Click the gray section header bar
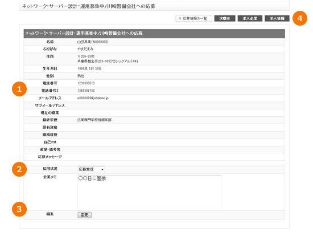This screenshot has width=313, height=232. (x=154, y=34)
